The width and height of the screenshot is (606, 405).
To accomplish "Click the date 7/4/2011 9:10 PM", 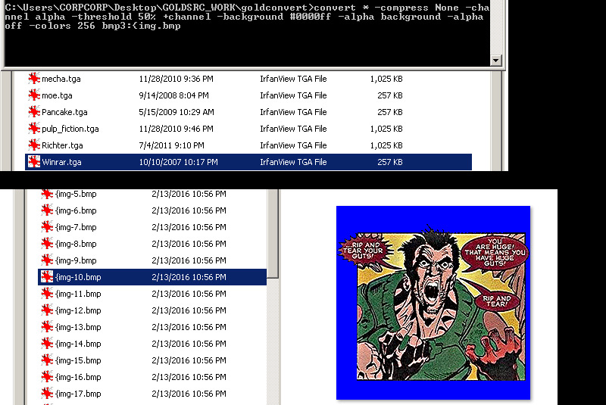I will pyautogui.click(x=171, y=145).
